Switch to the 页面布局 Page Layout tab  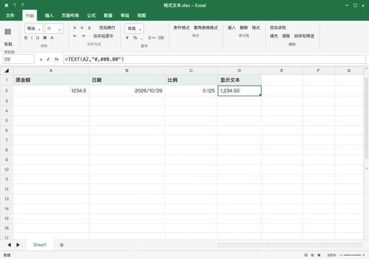70,15
